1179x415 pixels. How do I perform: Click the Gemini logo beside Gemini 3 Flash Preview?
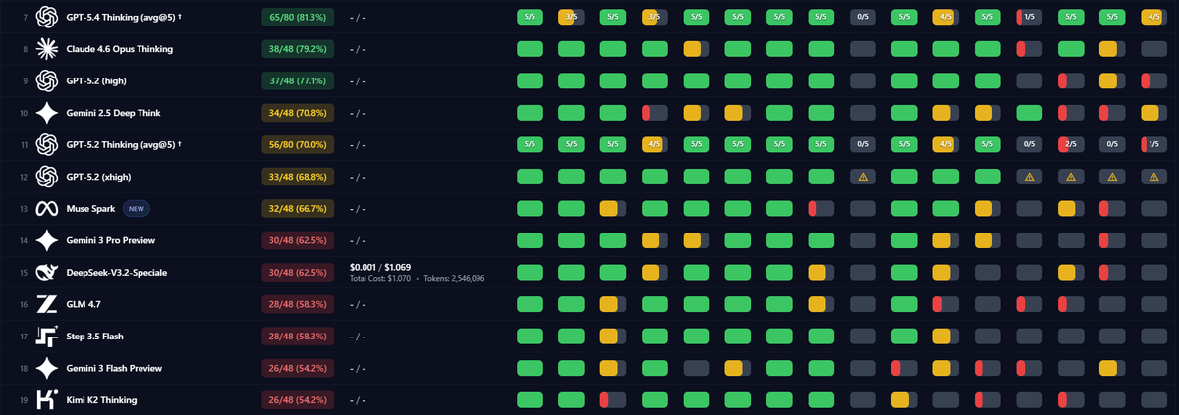[46, 368]
